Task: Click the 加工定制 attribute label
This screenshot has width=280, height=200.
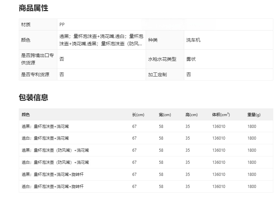Action: click(157, 74)
